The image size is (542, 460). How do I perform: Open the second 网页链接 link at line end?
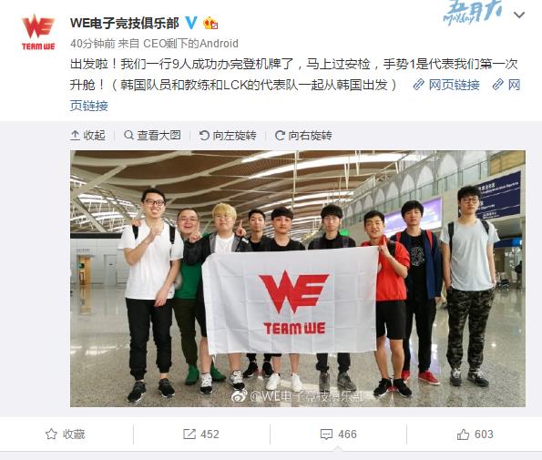[x=506, y=85]
